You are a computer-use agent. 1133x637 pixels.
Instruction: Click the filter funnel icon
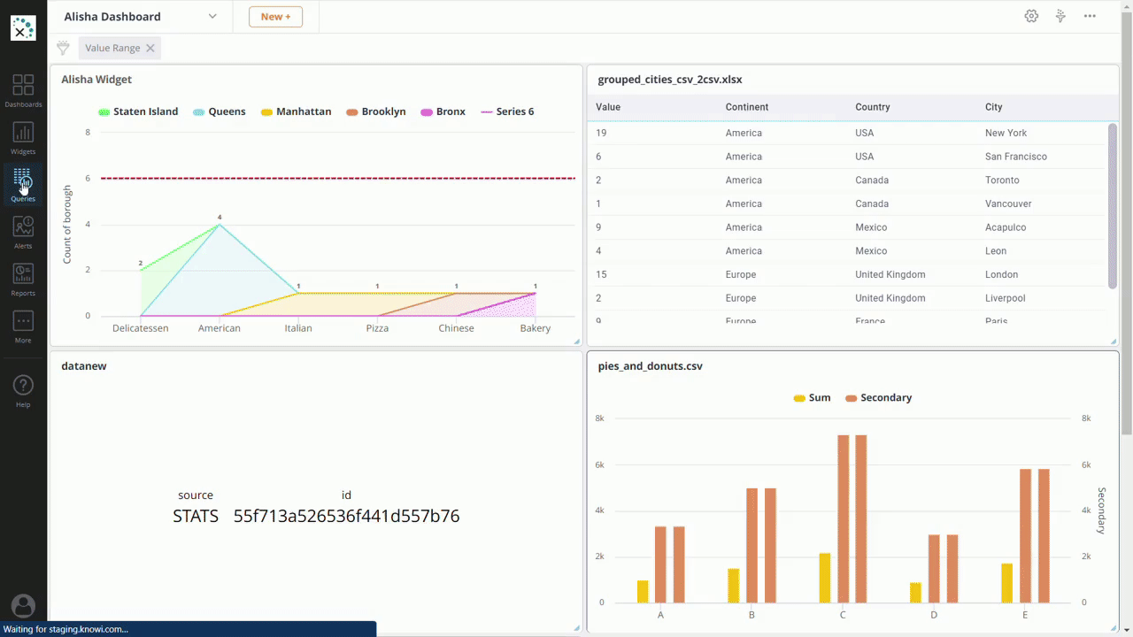pos(63,48)
